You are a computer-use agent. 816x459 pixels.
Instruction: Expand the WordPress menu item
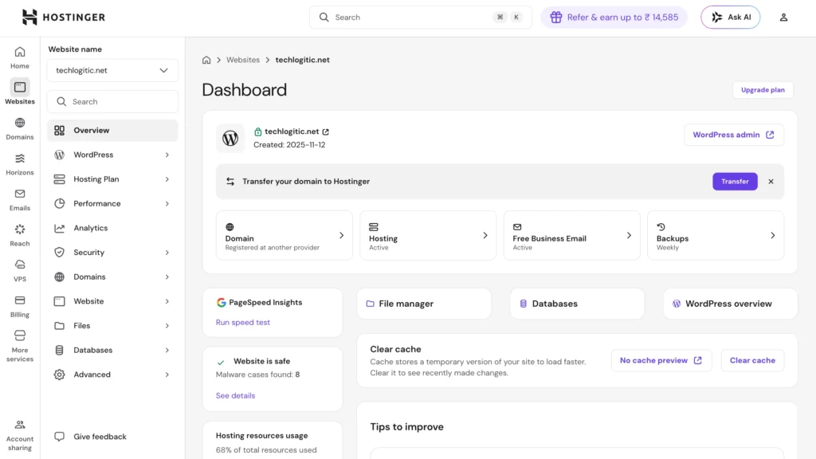pyautogui.click(x=112, y=155)
